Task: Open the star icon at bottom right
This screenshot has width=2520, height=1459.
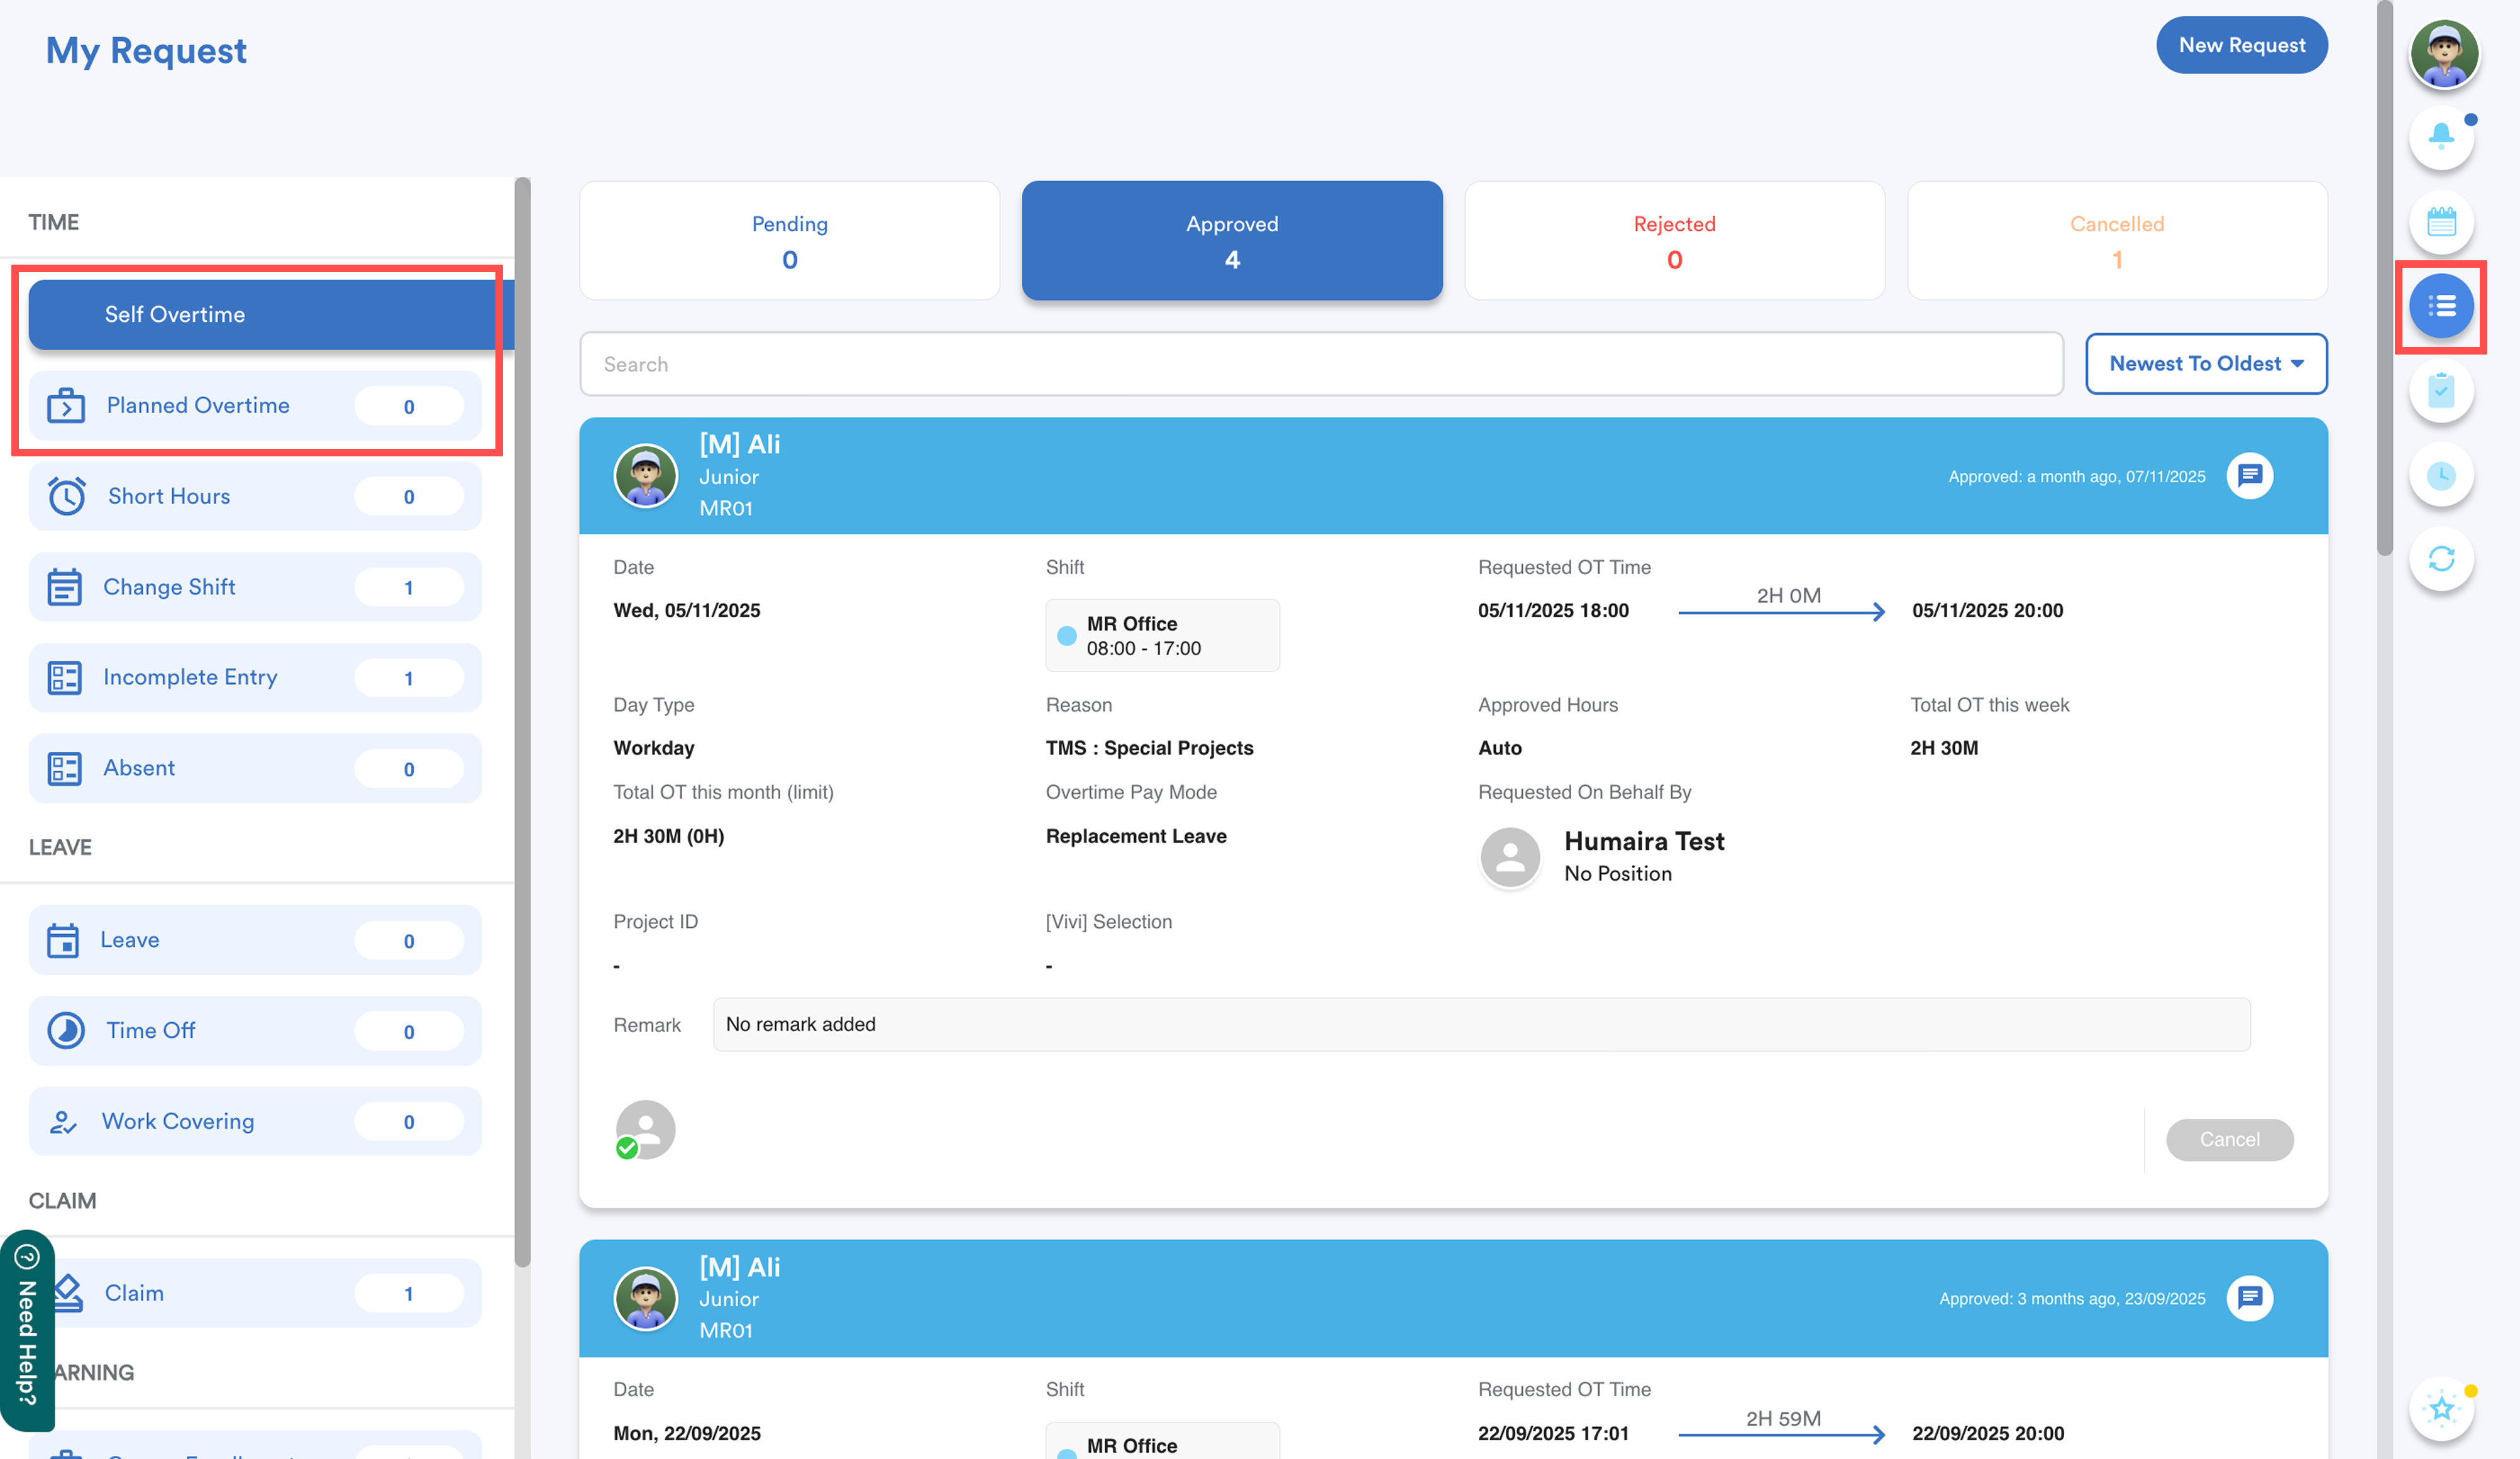Action: point(2441,1408)
